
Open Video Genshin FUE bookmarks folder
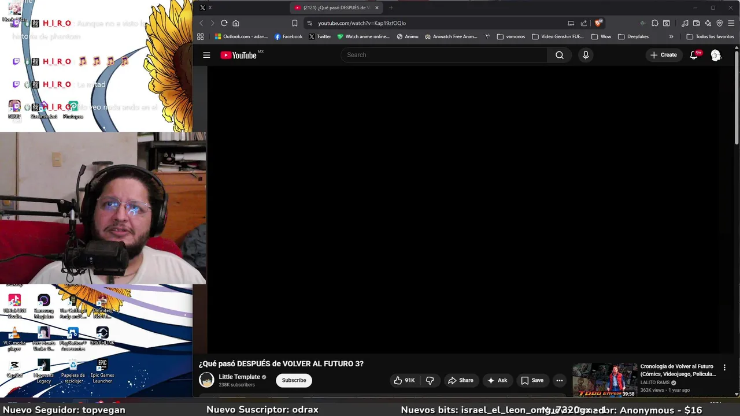point(558,36)
